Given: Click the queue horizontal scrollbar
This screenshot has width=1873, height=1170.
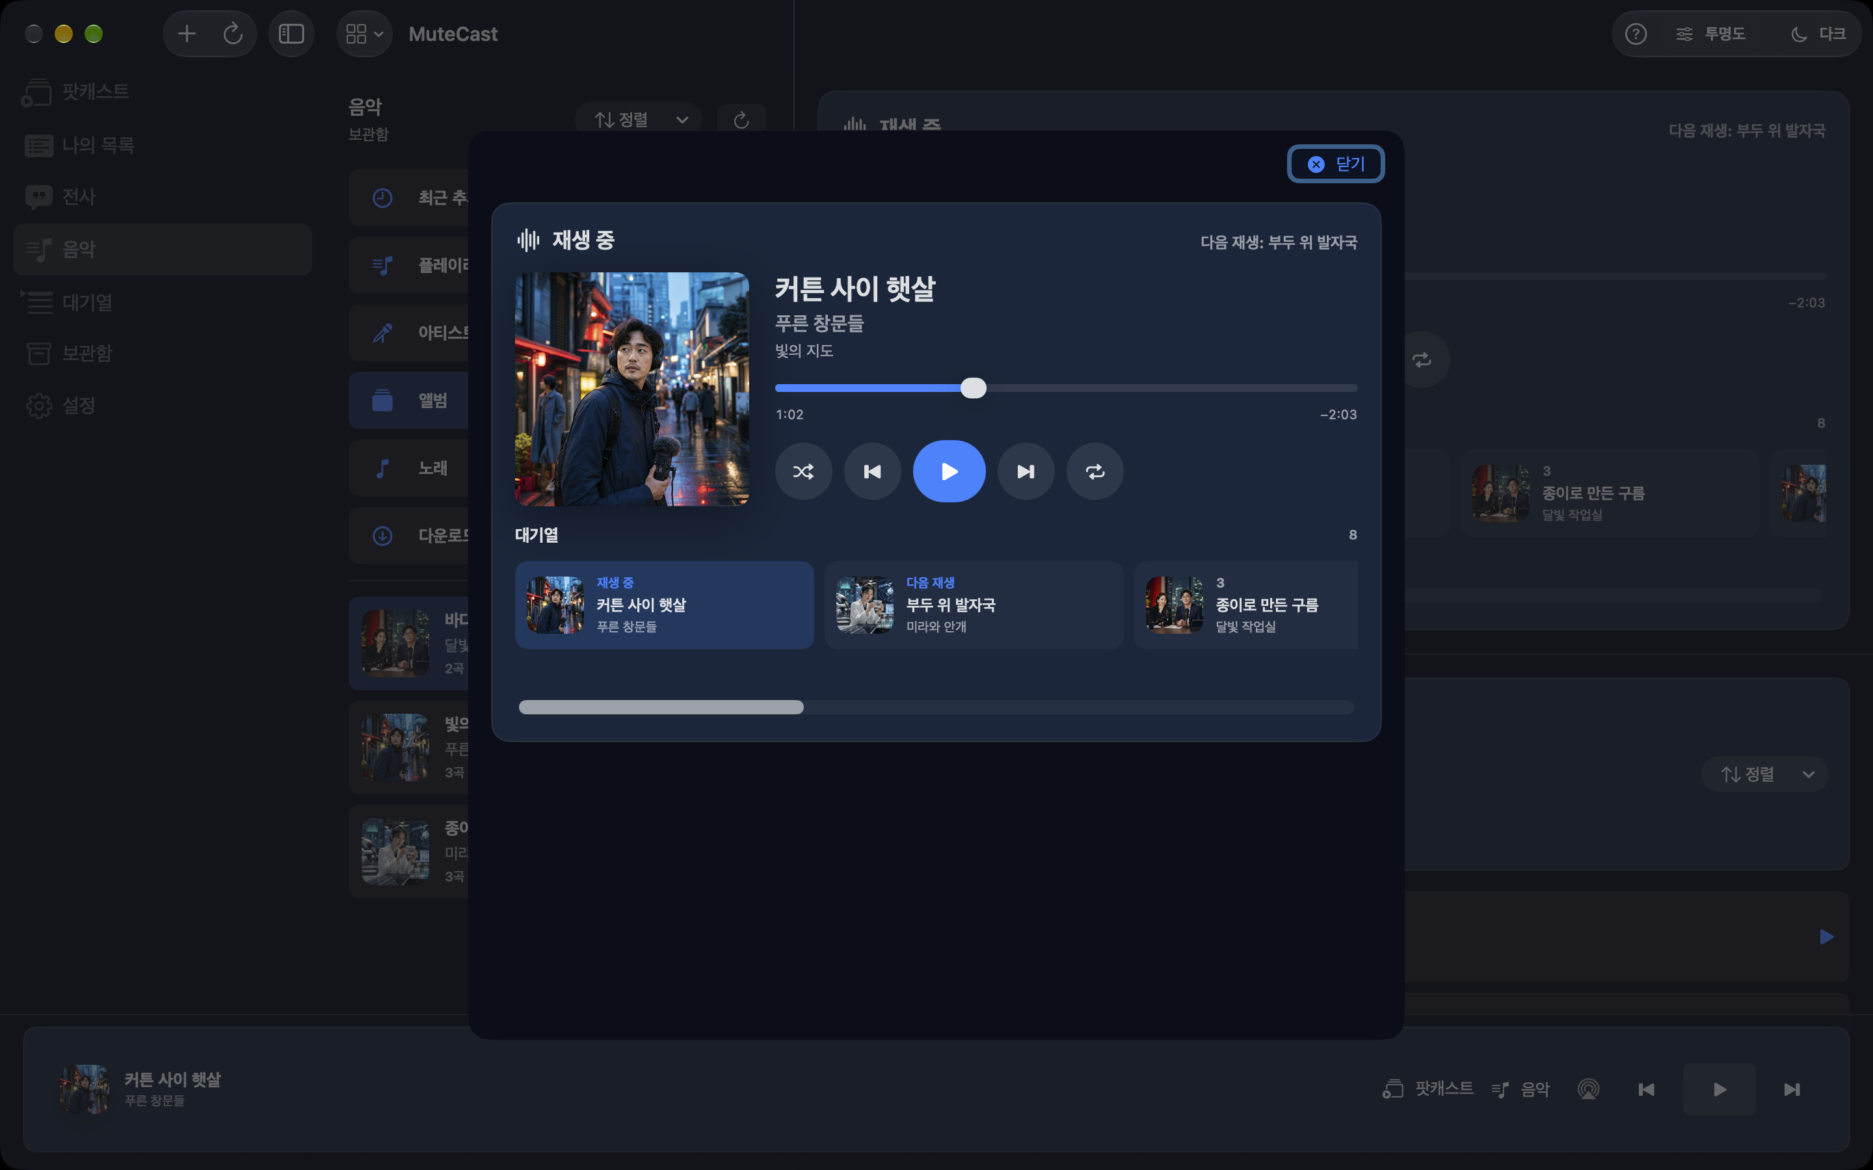Looking at the screenshot, I should coord(661,707).
